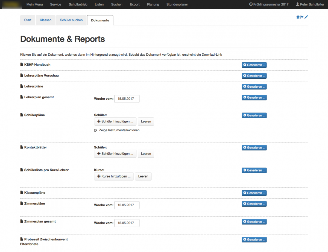Click the home icon at top right
The height and width of the screenshot is (252, 328).
pyautogui.click(x=298, y=17)
